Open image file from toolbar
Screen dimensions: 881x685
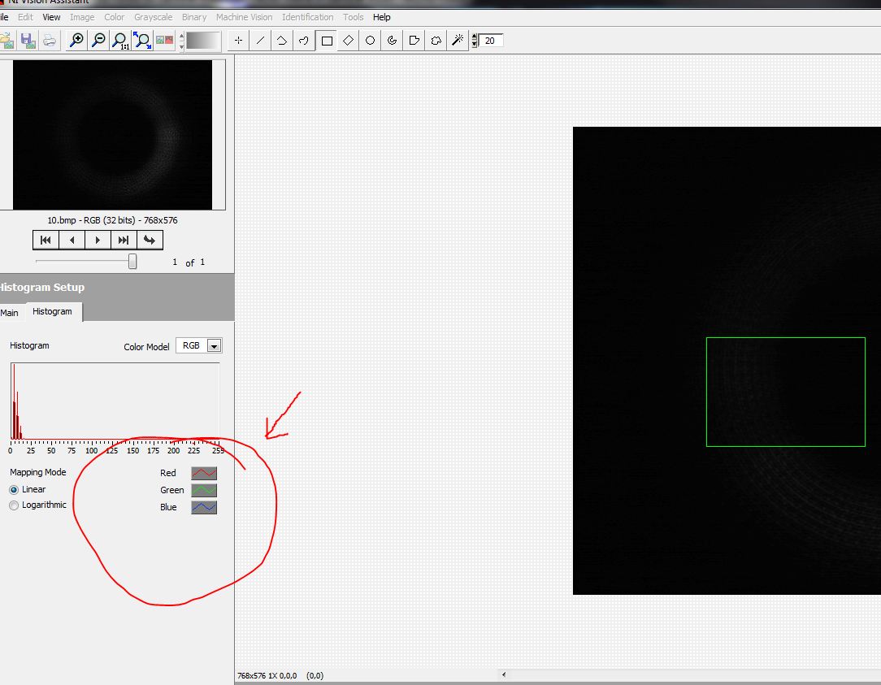pos(7,41)
